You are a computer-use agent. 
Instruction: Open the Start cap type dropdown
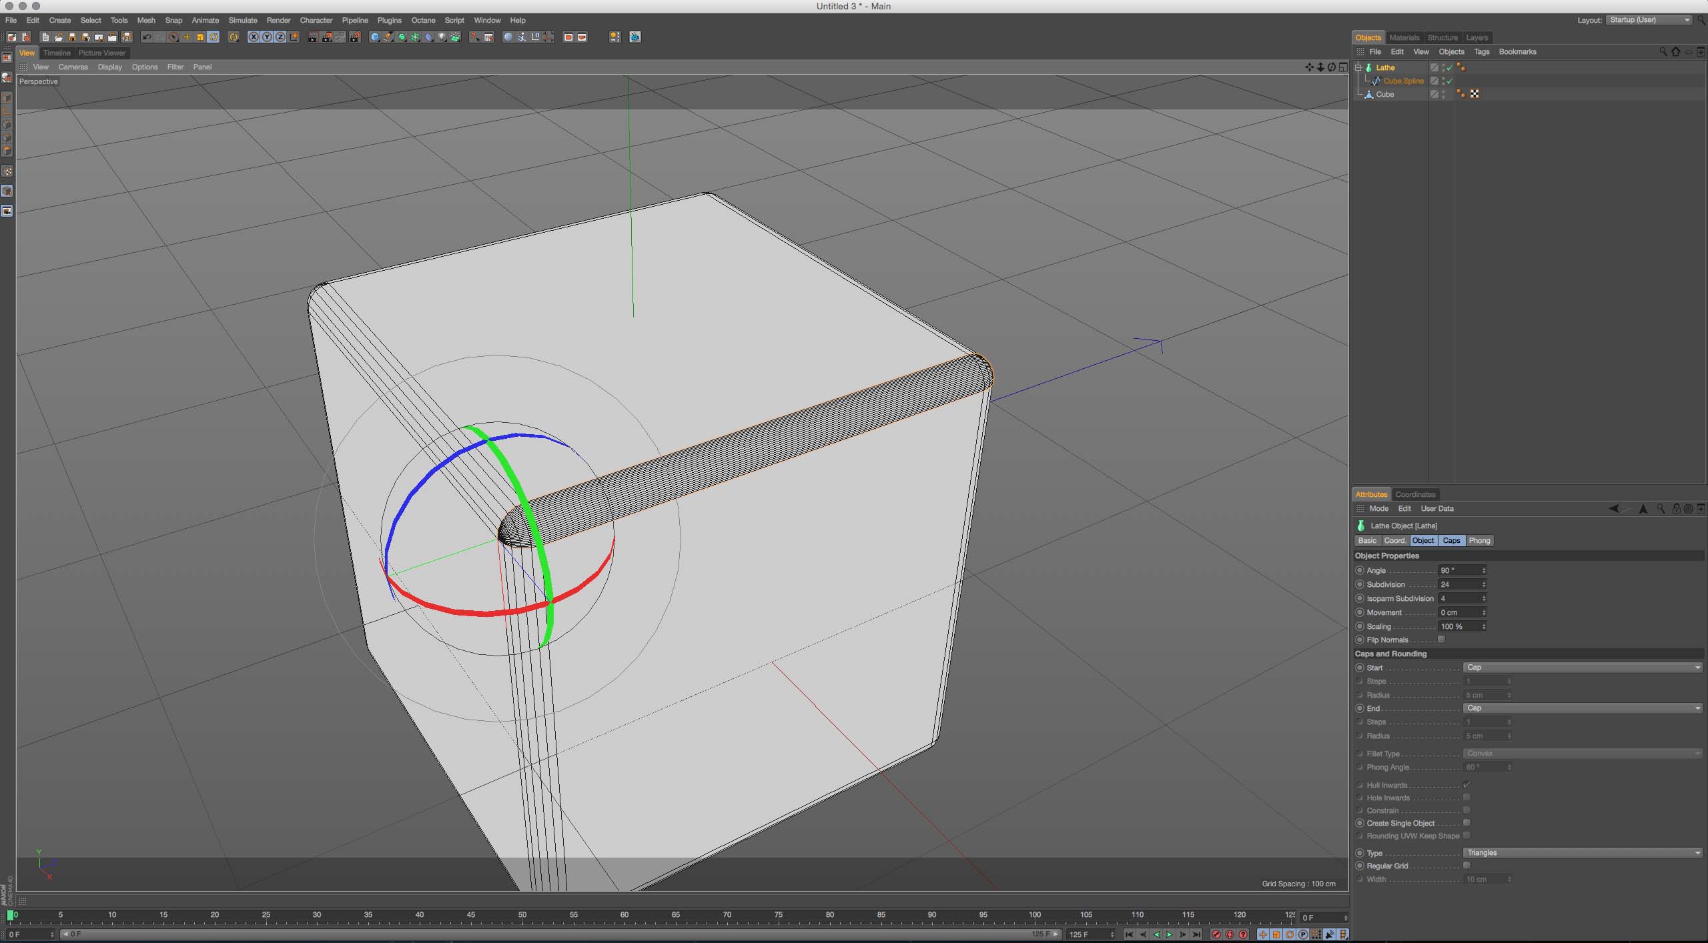(1583, 668)
